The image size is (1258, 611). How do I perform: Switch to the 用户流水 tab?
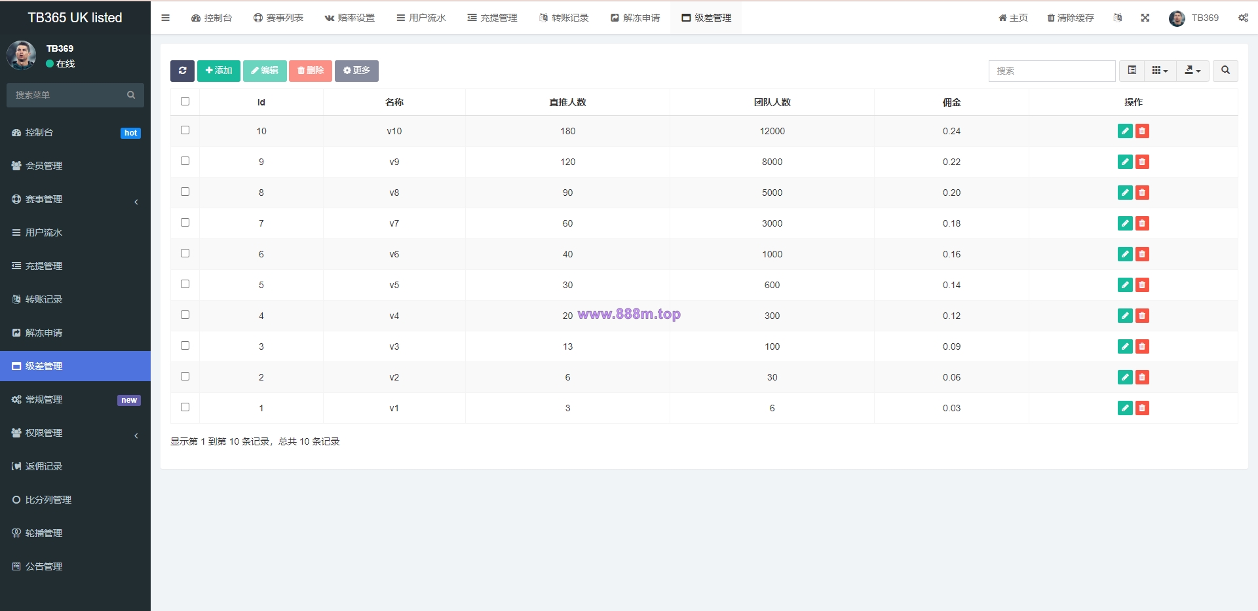point(421,18)
